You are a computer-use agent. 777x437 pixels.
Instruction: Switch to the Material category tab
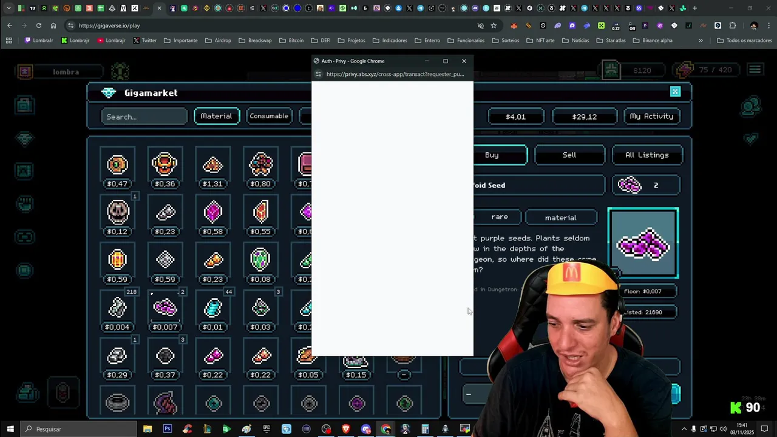pos(217,116)
